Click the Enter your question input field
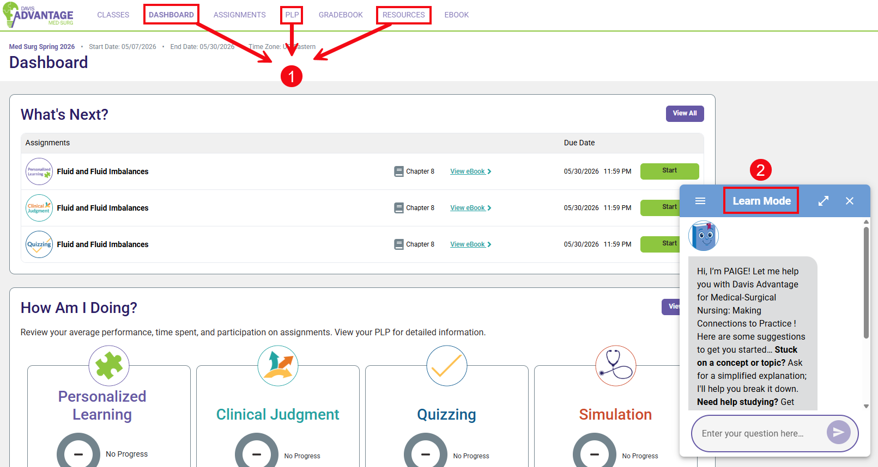The image size is (878, 467). click(x=759, y=433)
